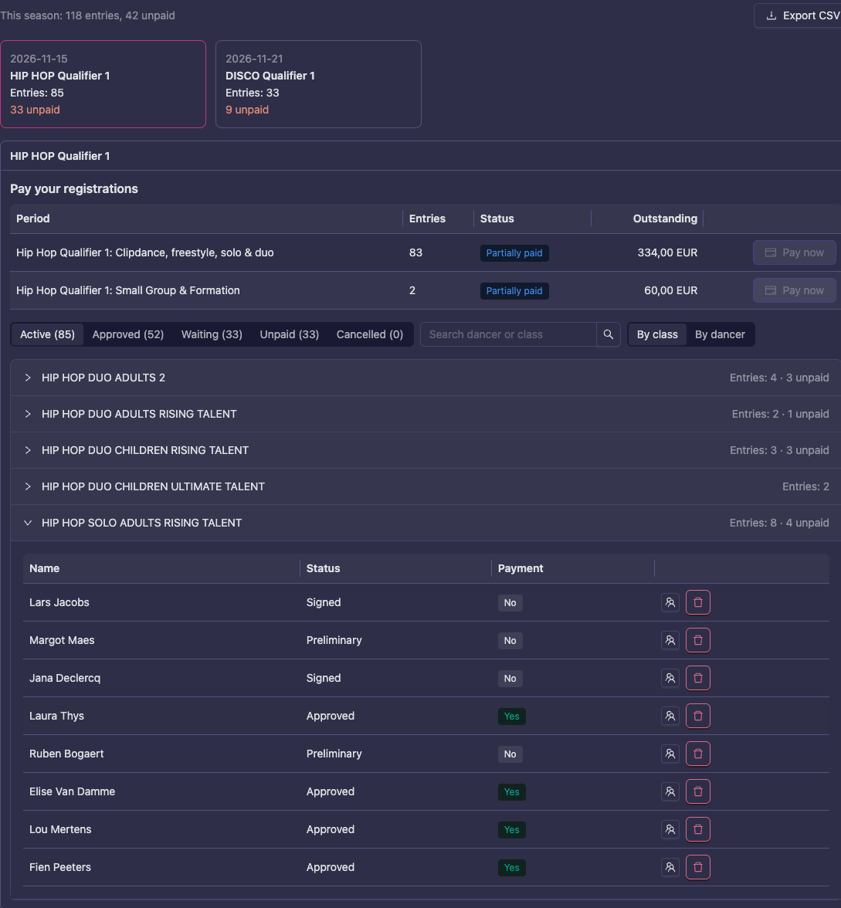This screenshot has width=841, height=908.
Task: Delete the Lars Jacobs entry
Action: pos(698,602)
